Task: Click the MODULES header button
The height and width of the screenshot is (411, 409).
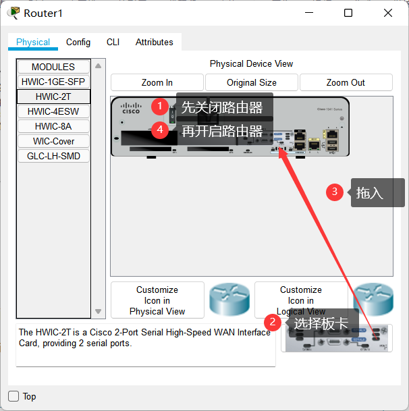Action: pos(53,67)
